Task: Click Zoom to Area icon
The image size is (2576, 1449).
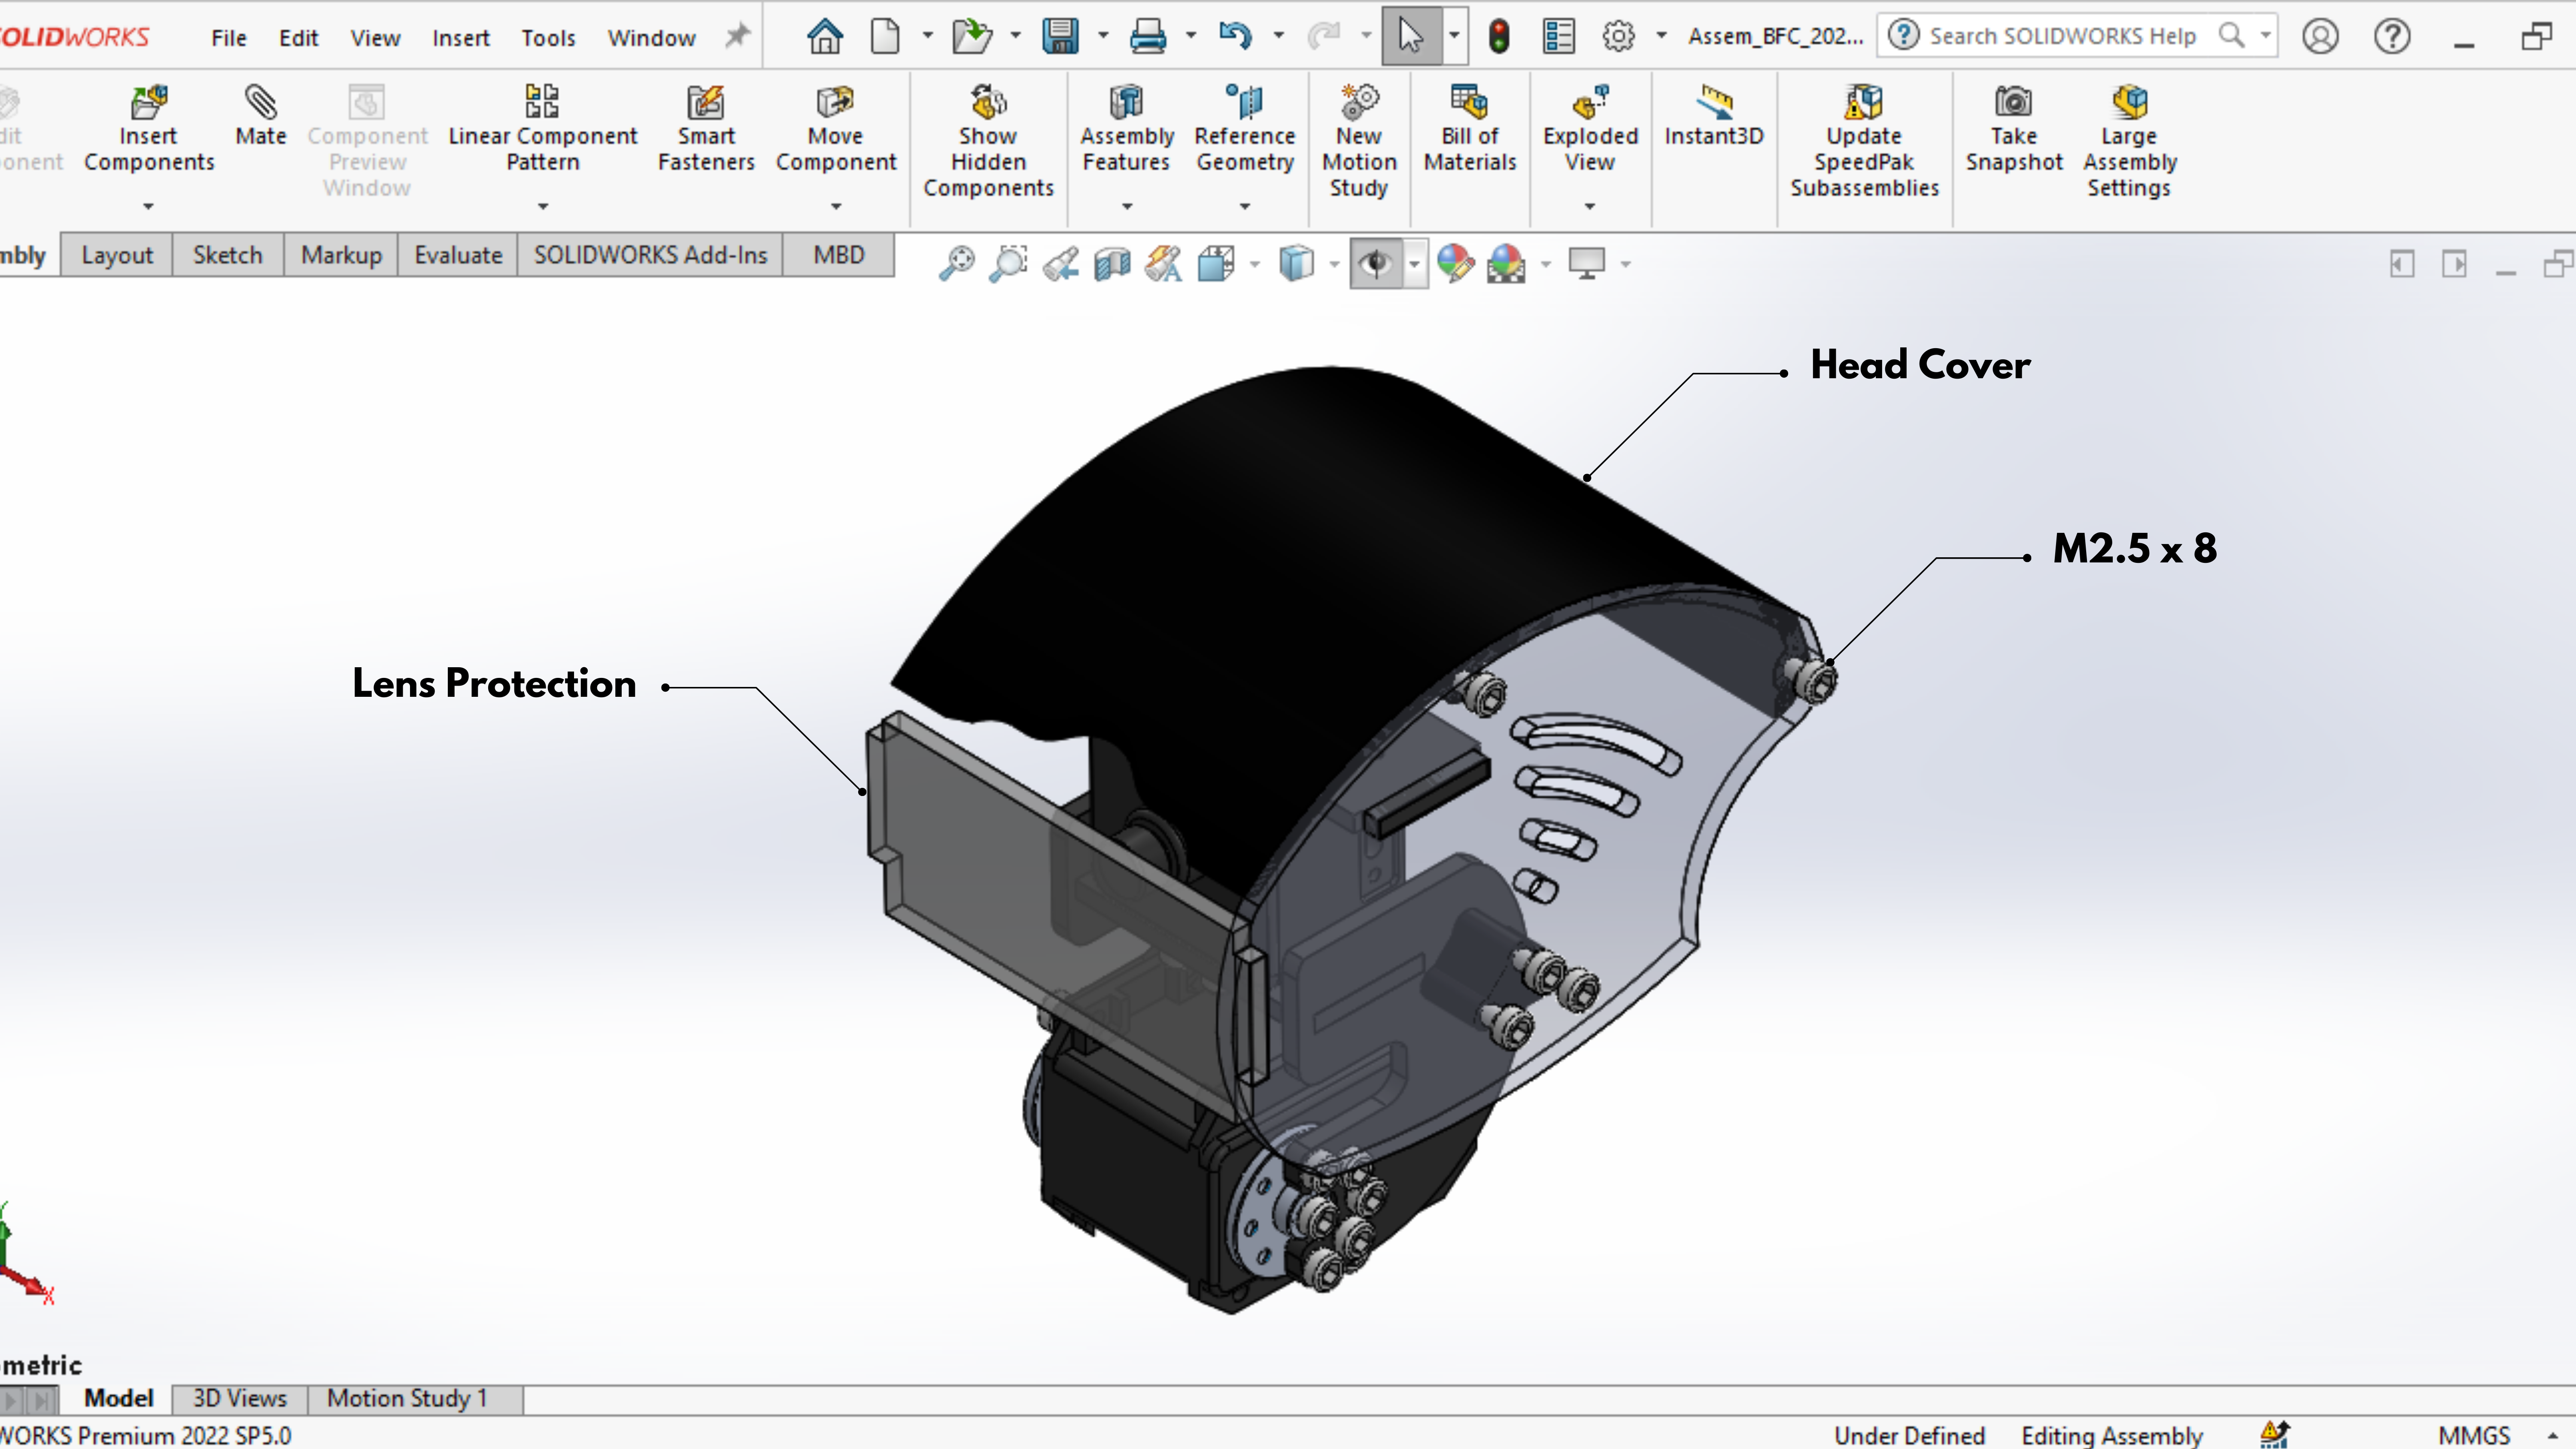Action: (x=1009, y=264)
